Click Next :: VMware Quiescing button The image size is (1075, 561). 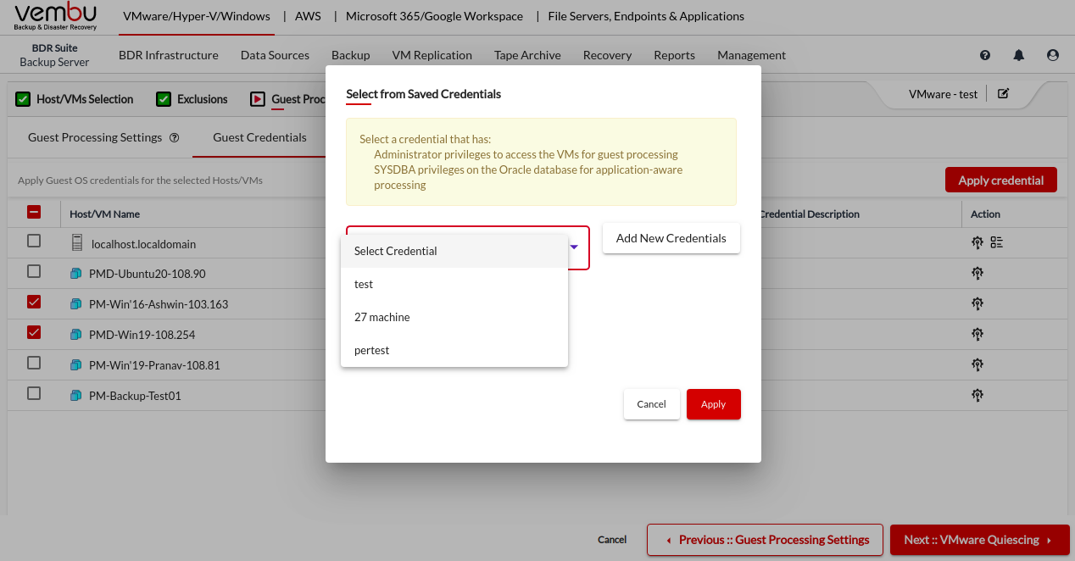coord(979,540)
